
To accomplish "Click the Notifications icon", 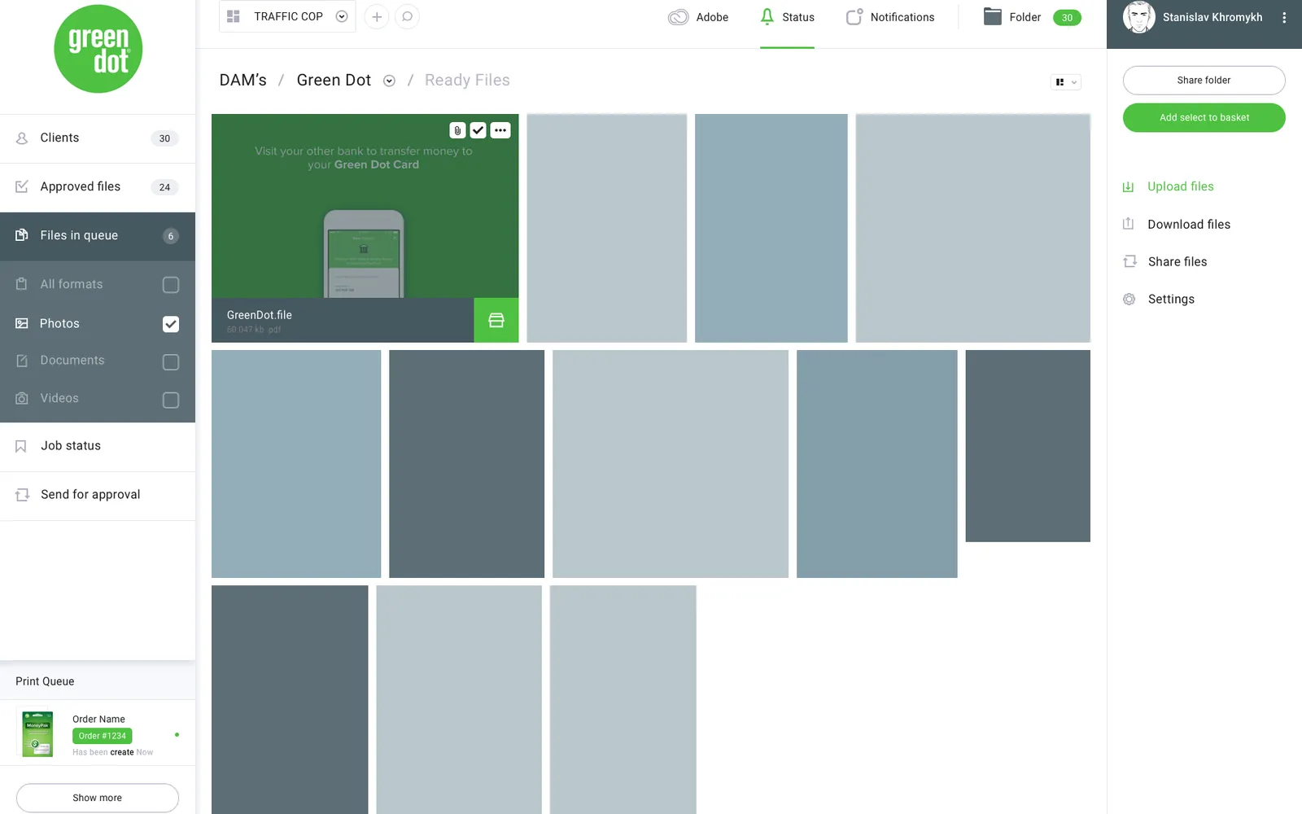I will tap(854, 17).
